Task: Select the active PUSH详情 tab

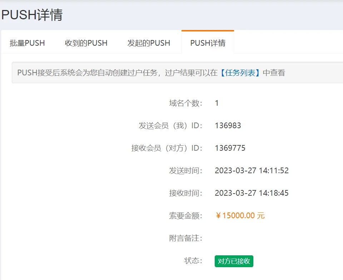Action: point(208,43)
